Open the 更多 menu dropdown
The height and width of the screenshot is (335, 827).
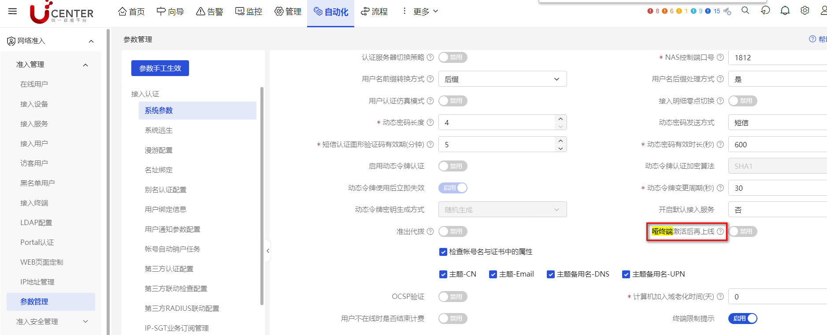click(425, 11)
